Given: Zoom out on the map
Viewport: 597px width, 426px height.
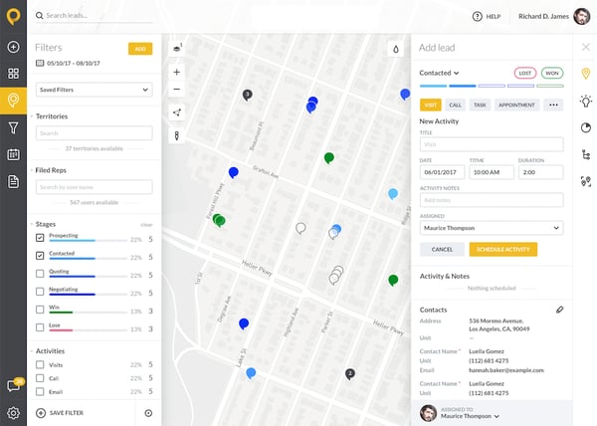Looking at the screenshot, I should click(177, 90).
